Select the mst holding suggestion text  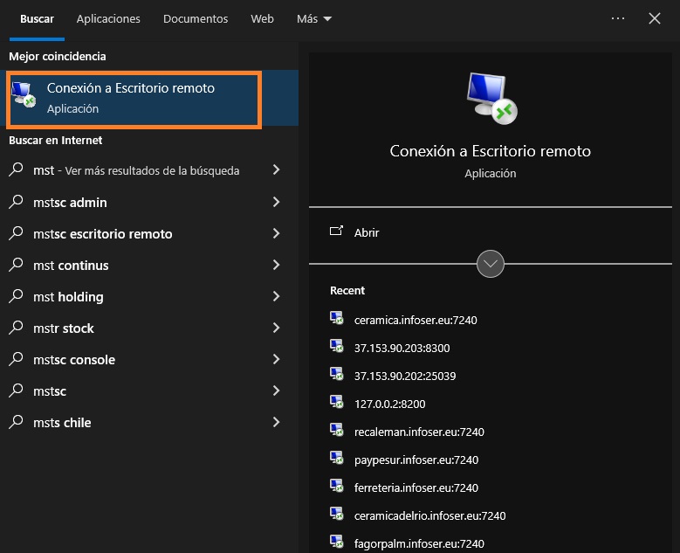68,297
